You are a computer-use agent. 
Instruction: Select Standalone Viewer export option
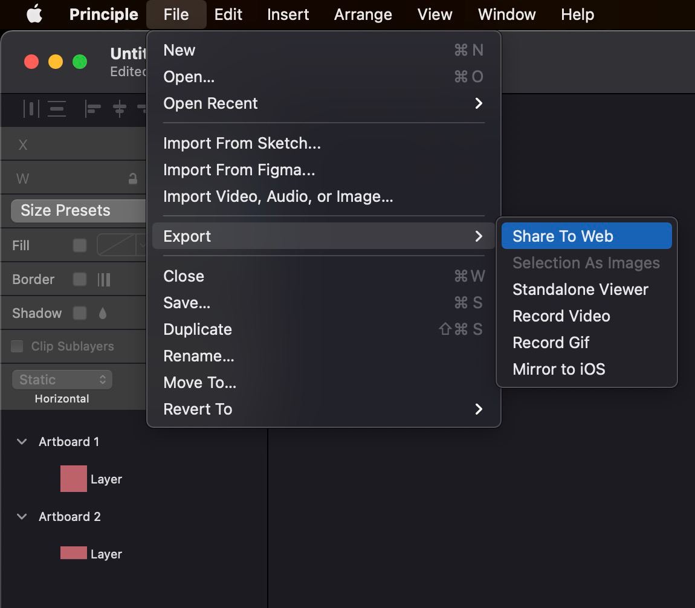tap(586, 289)
